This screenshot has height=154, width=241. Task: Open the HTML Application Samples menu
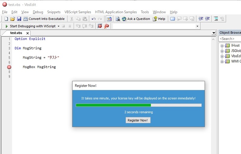(x=116, y=12)
